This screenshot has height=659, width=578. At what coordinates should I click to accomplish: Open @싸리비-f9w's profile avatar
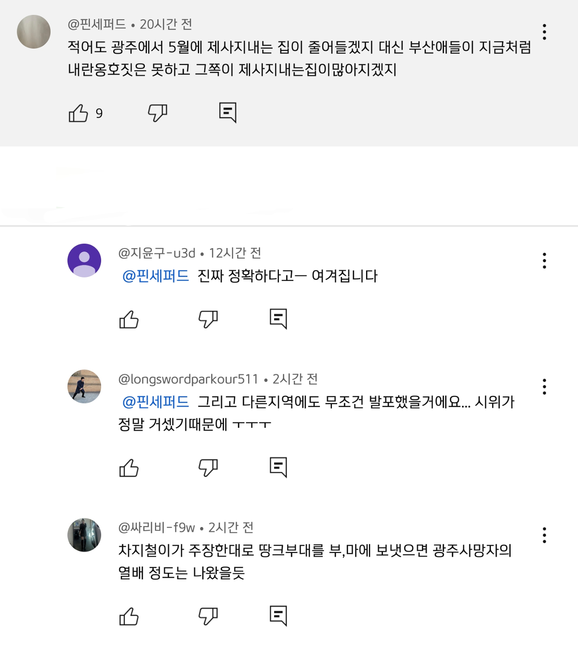[x=84, y=535]
